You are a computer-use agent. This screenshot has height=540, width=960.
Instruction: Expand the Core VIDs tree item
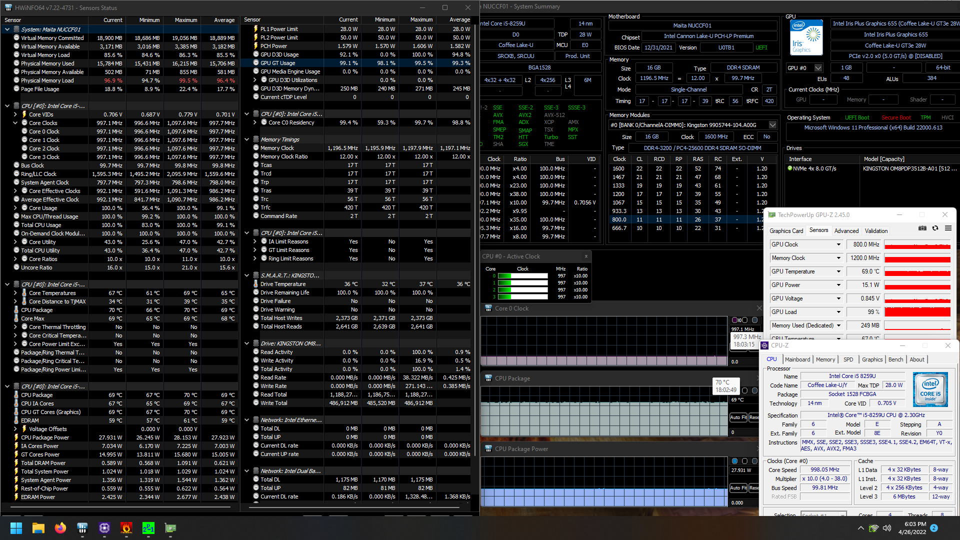15,114
